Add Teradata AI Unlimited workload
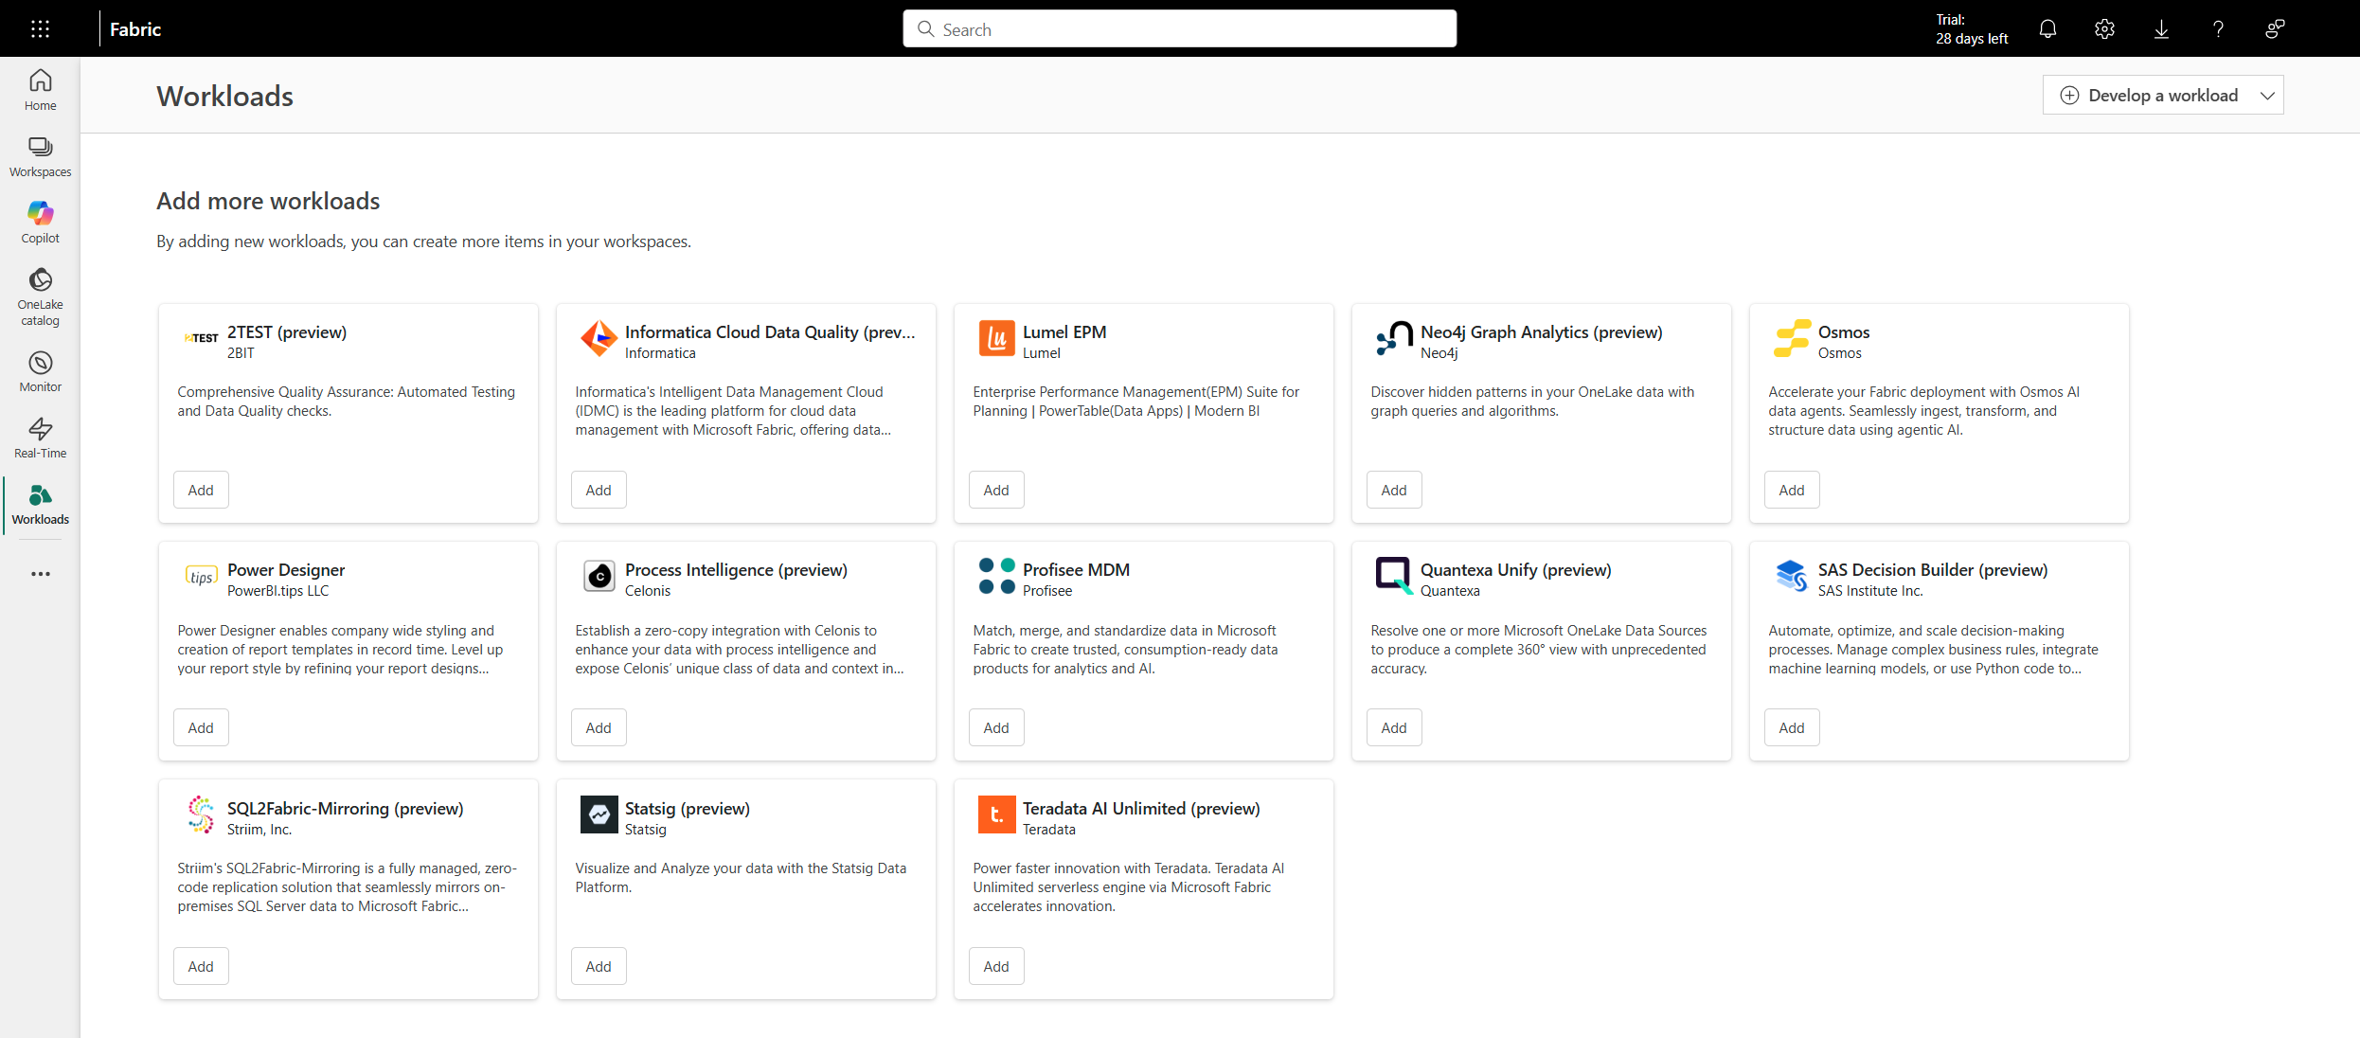This screenshot has width=2360, height=1038. tap(996, 966)
